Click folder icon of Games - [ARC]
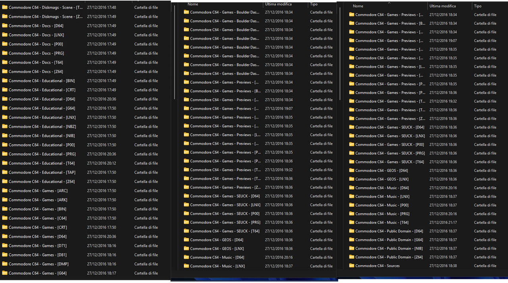Screen dimensions: 508x283 (x=5, y=191)
